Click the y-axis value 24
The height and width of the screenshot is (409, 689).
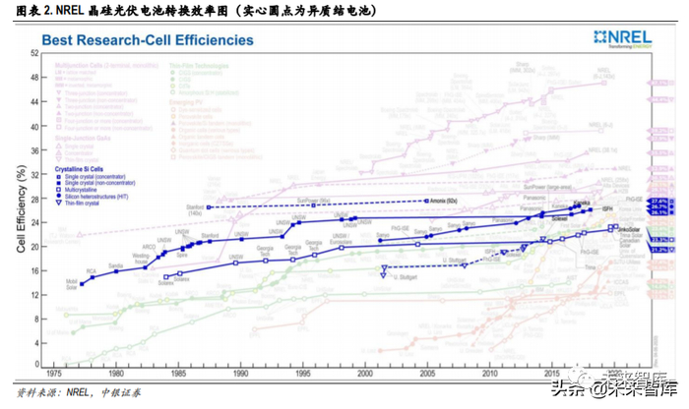(x=34, y=223)
